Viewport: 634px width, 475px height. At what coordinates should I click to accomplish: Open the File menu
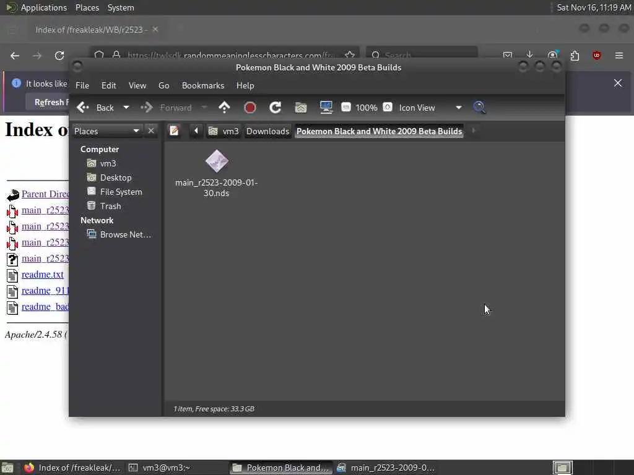coord(82,85)
